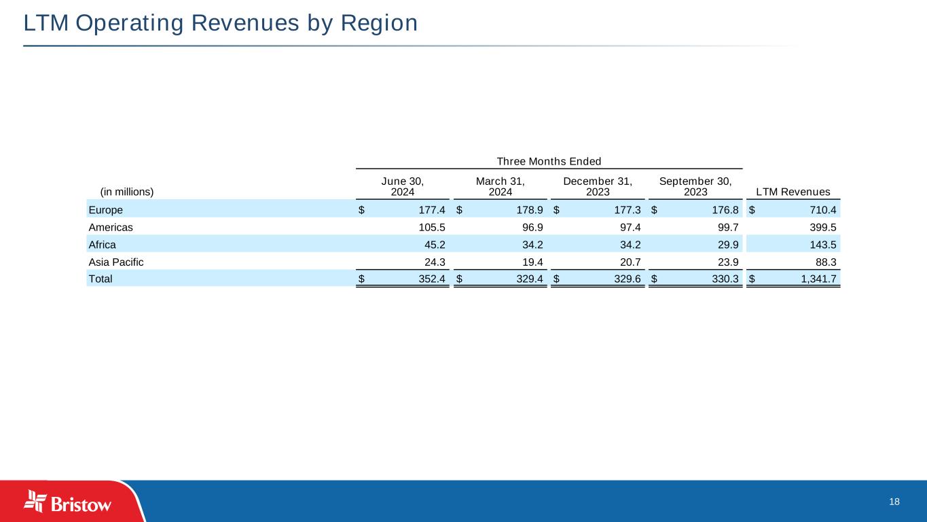Click the 'March 31, 2024' column header
Viewport: 927px width, 522px height.
[500, 186]
